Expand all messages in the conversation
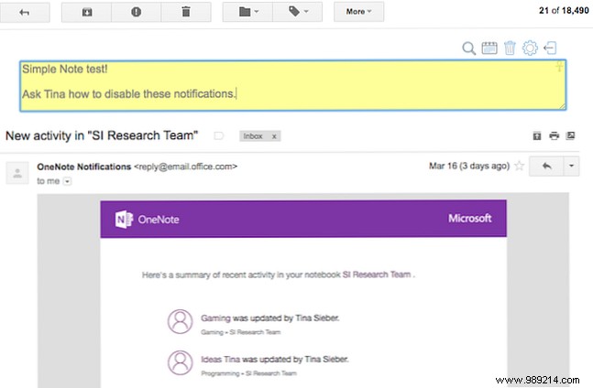The height and width of the screenshot is (388, 593). coord(537,135)
